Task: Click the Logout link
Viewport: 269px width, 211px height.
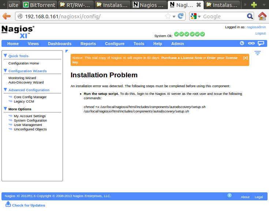Action: (x=261, y=33)
